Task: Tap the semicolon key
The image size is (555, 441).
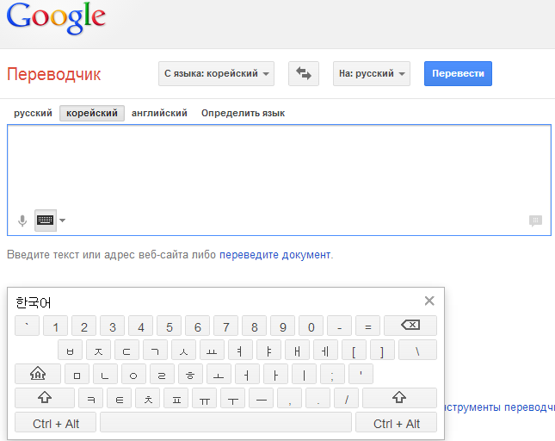Action: (x=332, y=374)
